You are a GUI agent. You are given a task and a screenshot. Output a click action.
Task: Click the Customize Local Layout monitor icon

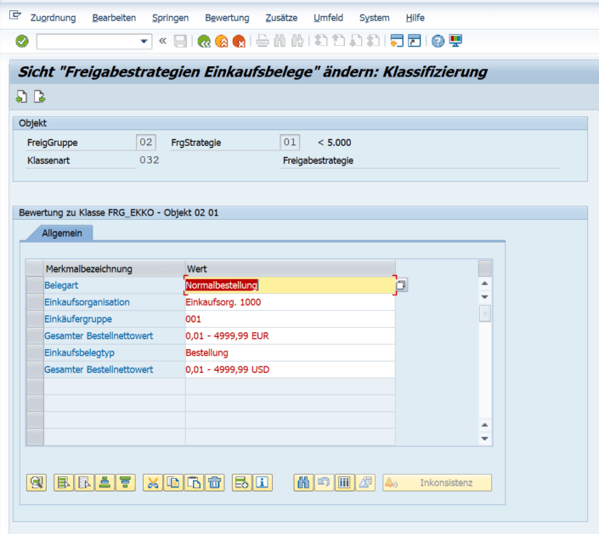456,41
